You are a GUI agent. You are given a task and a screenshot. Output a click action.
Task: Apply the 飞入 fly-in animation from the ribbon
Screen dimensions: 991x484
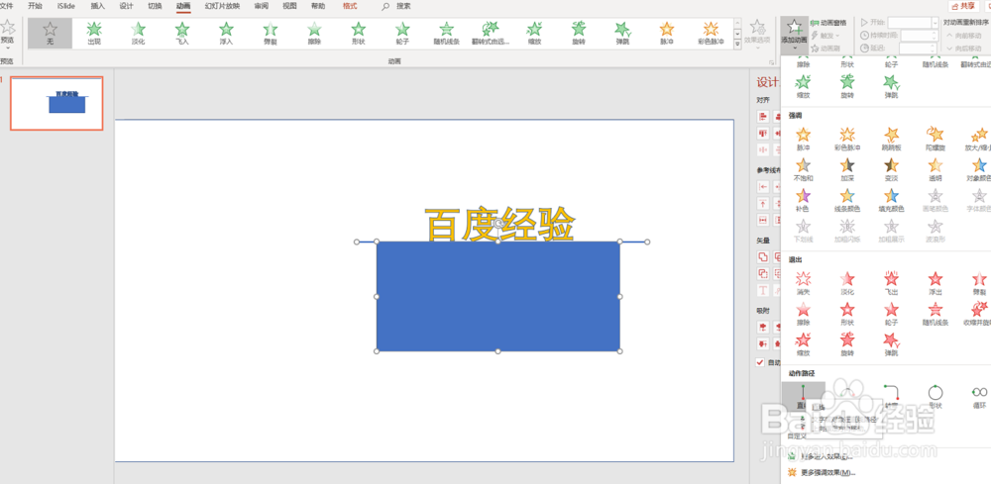[x=182, y=34]
